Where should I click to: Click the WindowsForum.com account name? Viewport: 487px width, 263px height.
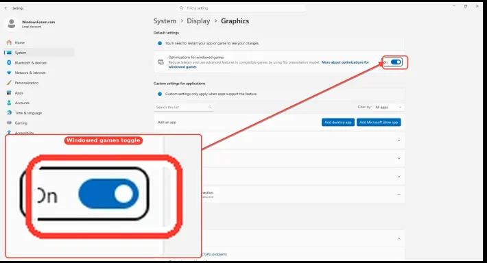coord(38,22)
